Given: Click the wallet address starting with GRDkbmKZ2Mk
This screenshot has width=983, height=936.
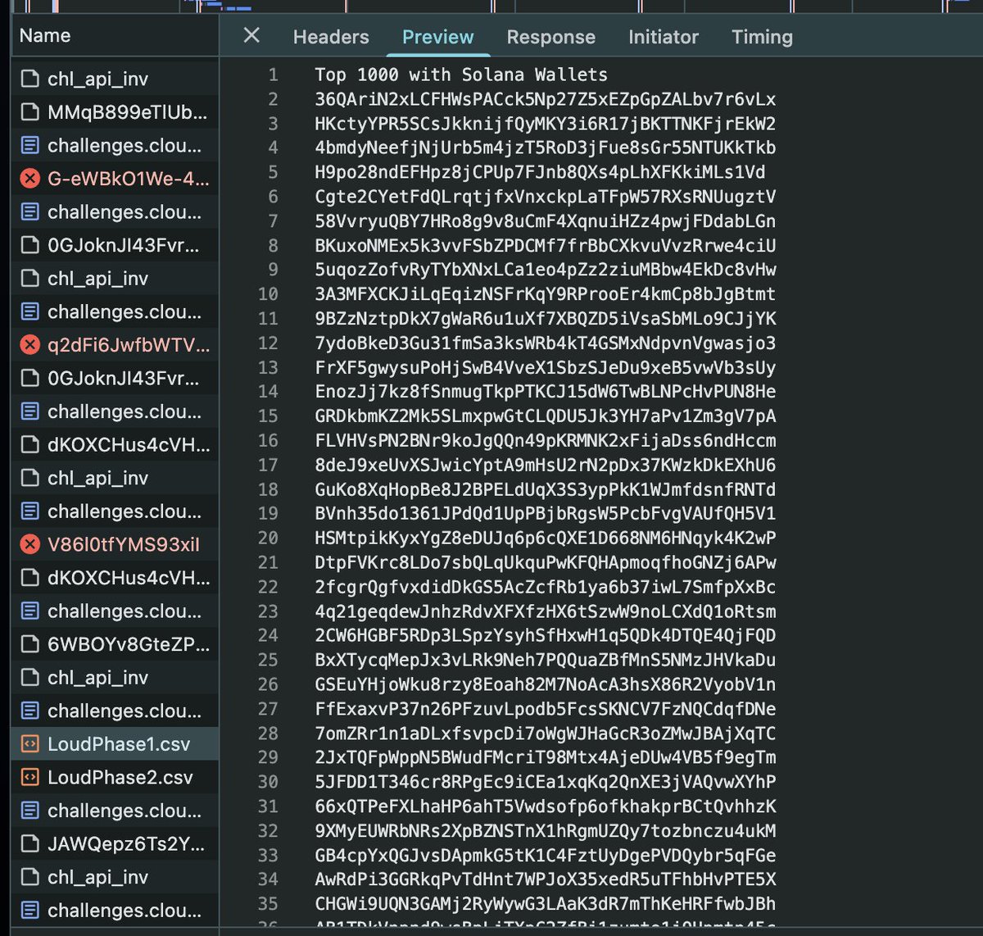Looking at the screenshot, I should click(546, 416).
